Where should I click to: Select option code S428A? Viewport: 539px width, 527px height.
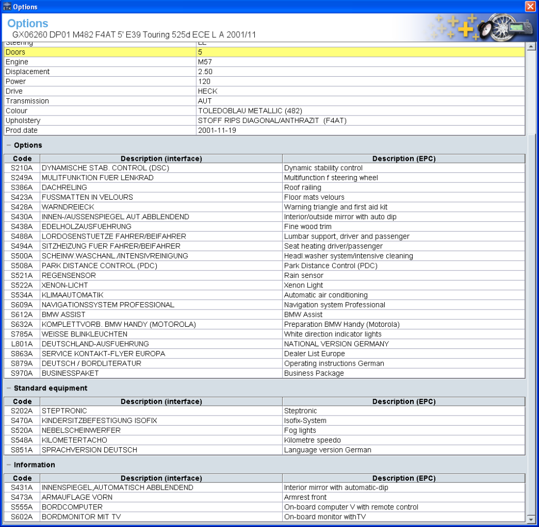pos(22,207)
